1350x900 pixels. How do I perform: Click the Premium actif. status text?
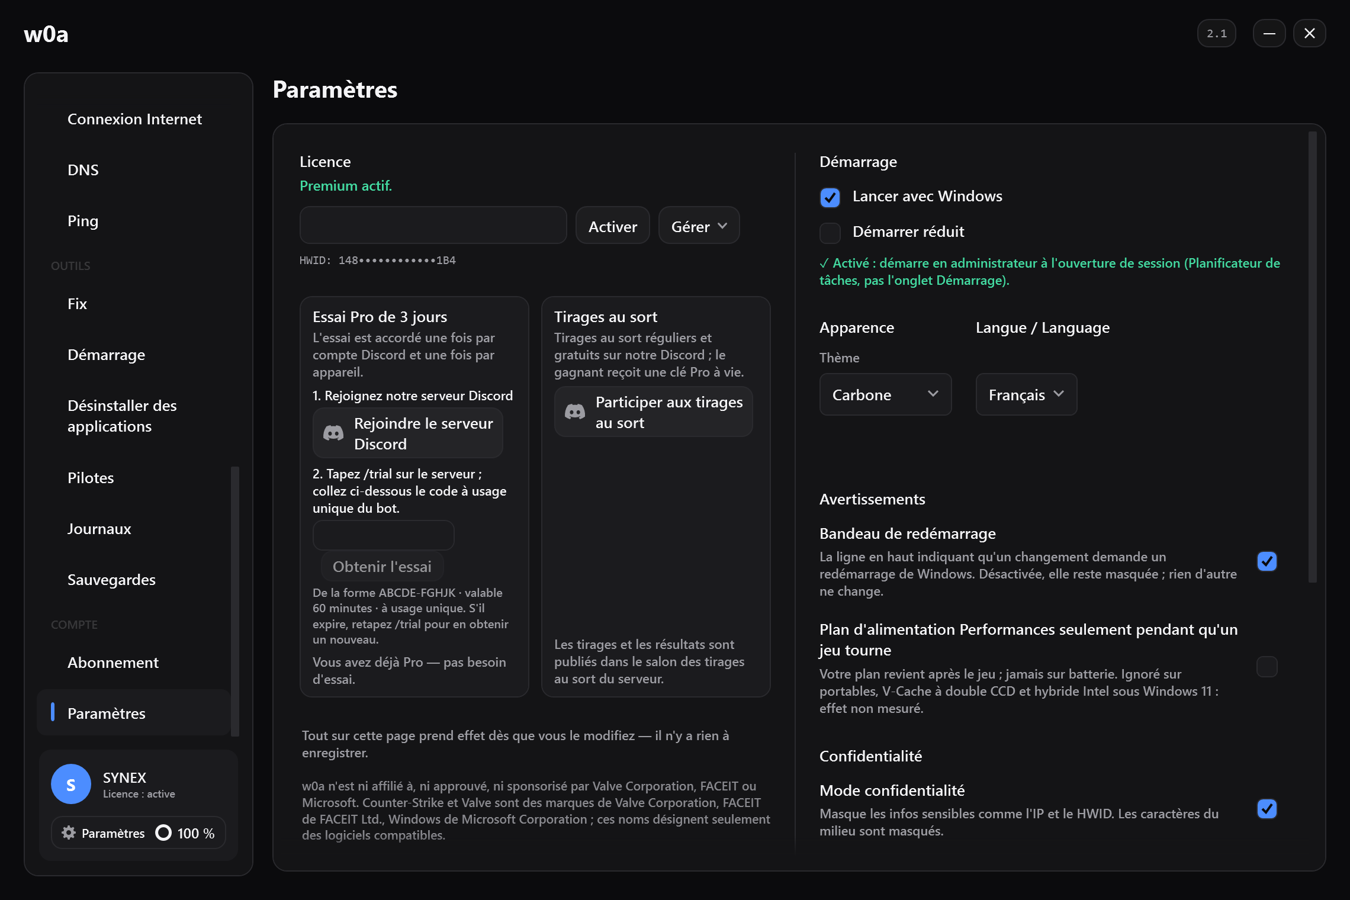click(346, 186)
